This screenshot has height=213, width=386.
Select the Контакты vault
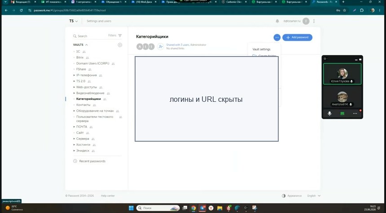(83, 105)
